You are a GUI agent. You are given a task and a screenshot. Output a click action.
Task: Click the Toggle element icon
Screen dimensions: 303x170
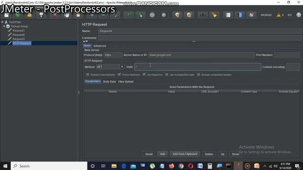(115, 15)
